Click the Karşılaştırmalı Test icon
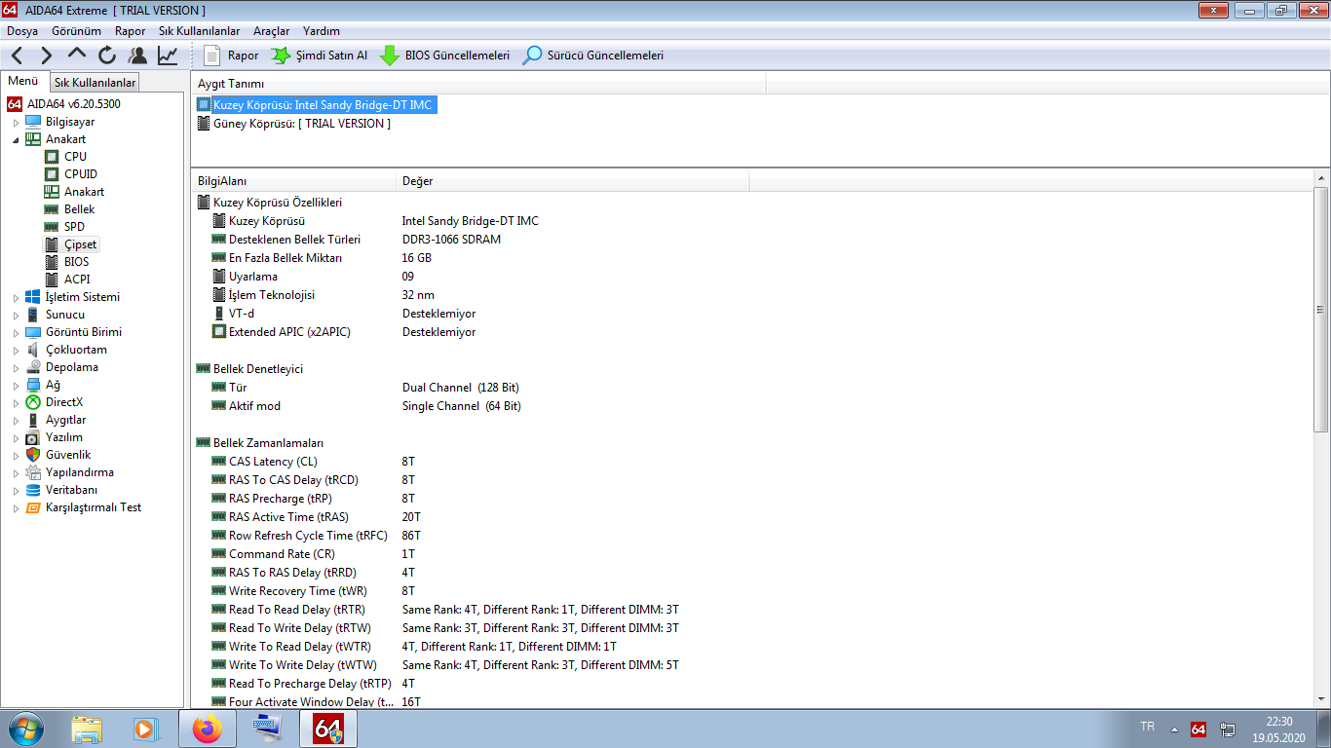 [x=33, y=507]
